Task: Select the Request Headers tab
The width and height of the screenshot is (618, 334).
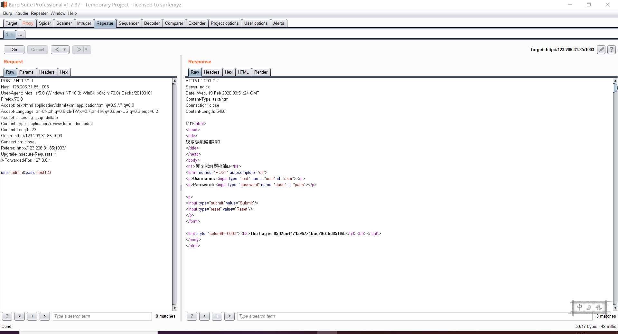Action: tap(47, 72)
